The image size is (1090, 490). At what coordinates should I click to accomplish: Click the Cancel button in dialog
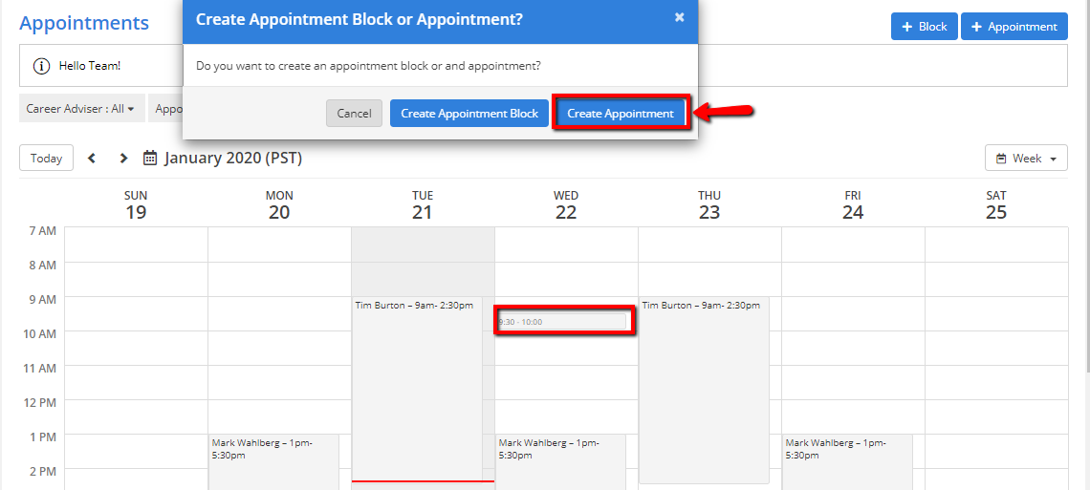(x=354, y=114)
